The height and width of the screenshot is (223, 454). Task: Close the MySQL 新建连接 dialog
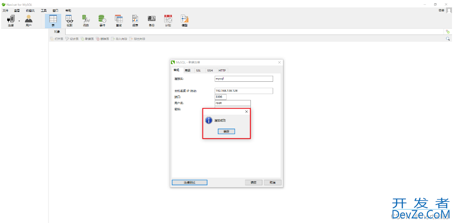(279, 62)
